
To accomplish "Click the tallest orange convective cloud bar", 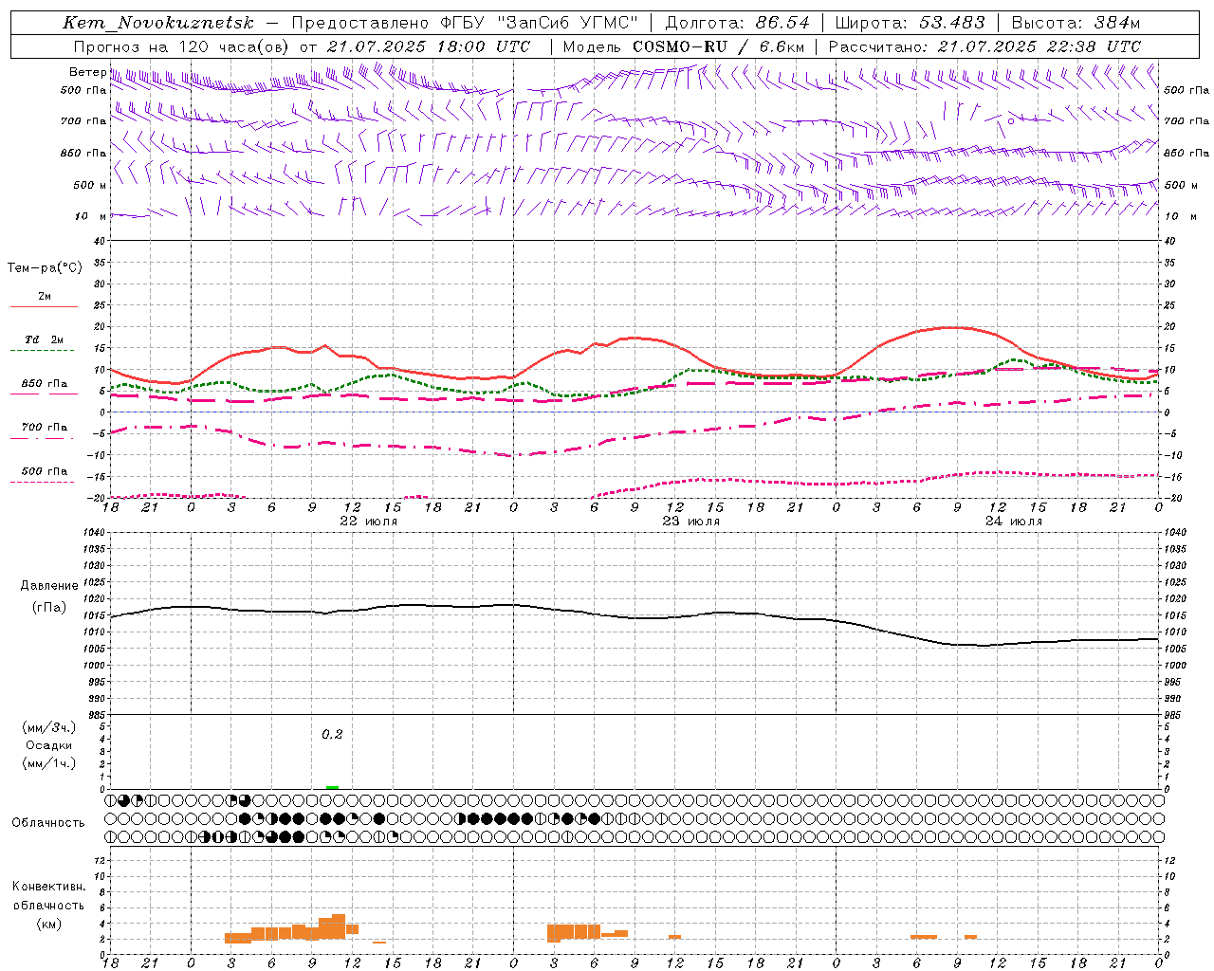I will coord(339,927).
